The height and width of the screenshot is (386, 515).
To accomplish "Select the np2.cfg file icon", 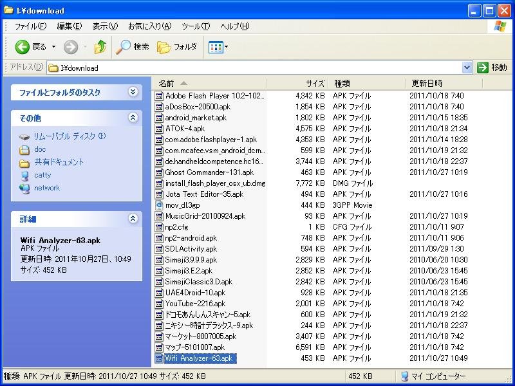I will click(159, 227).
